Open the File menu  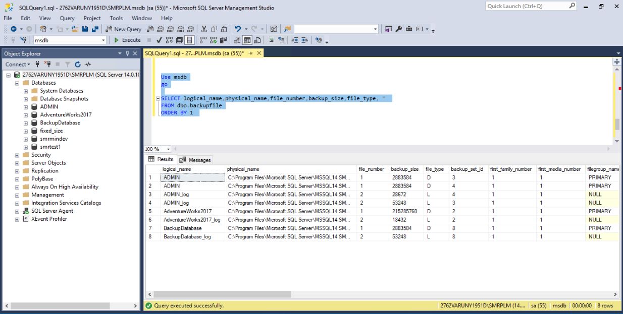coord(8,18)
